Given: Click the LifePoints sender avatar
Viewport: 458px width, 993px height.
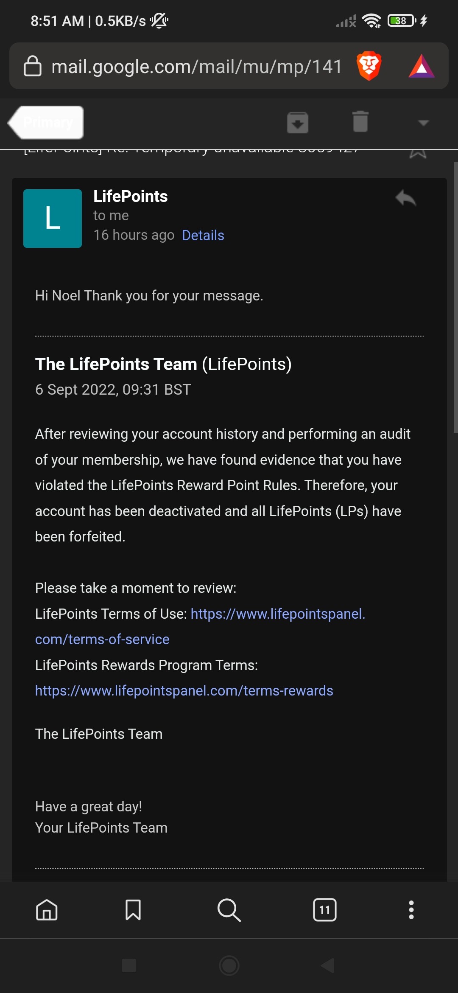Looking at the screenshot, I should pos(53,219).
